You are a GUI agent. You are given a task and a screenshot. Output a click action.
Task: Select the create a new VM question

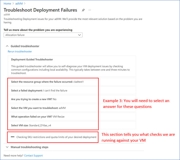(72, 99)
